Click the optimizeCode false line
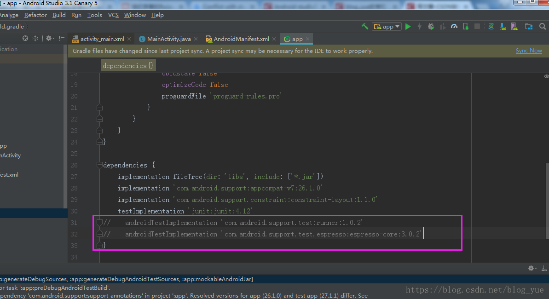Viewport: 549px width, 299px height. [195, 85]
